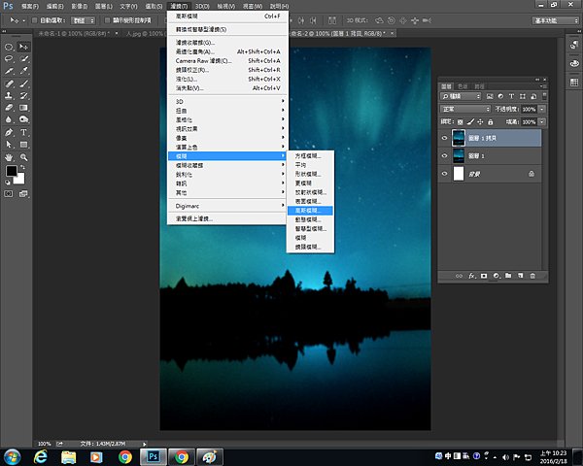Image resolution: width=583 pixels, height=466 pixels.
Task: Select the Horizontal Type (T) tool
Action: click(x=23, y=132)
